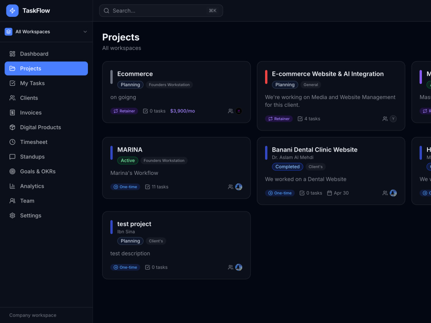Image resolution: width=431 pixels, height=323 pixels.
Task: Click the Team person icon
Action: pyautogui.click(x=12, y=201)
